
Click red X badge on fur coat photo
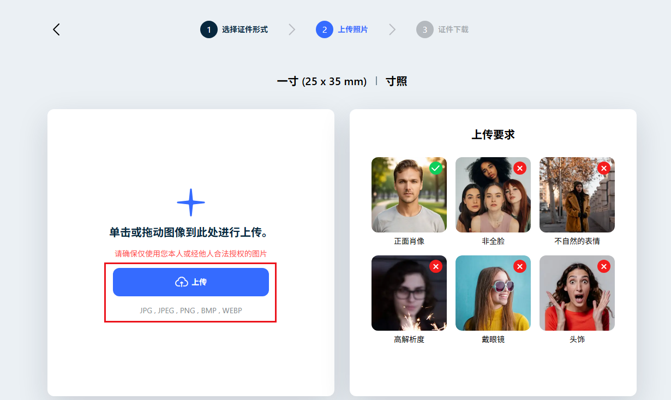click(603, 168)
